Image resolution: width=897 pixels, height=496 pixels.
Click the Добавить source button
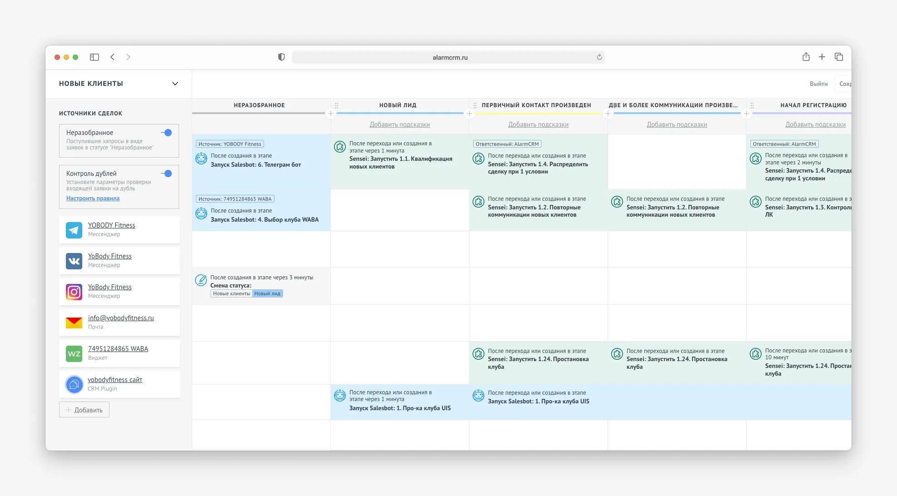pos(84,410)
